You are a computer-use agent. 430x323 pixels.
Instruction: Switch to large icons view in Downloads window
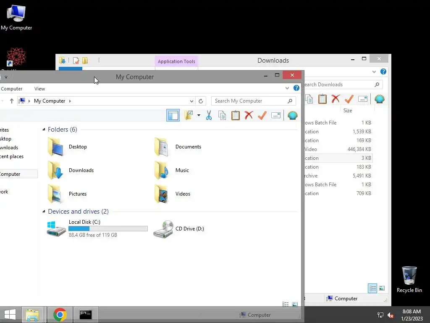(382, 288)
